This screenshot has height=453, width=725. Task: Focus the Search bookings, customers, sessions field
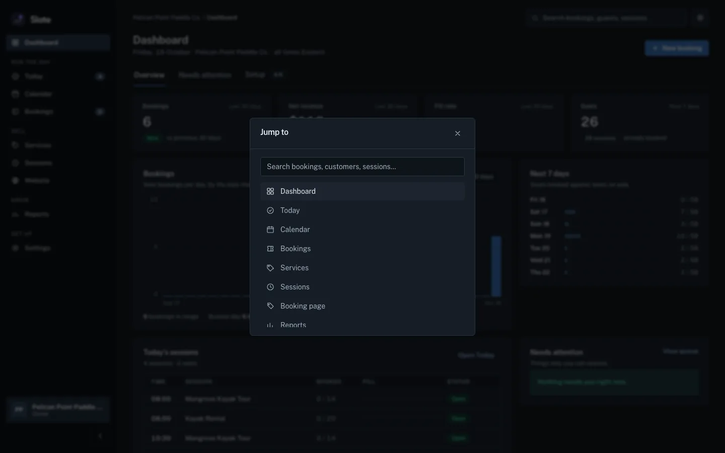click(362, 167)
